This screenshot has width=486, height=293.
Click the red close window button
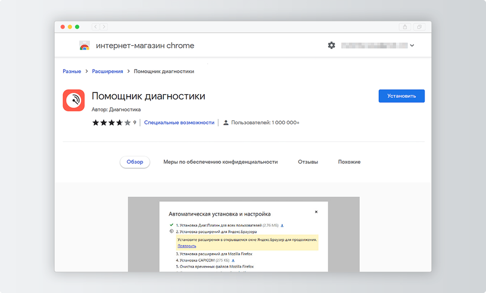(x=63, y=27)
